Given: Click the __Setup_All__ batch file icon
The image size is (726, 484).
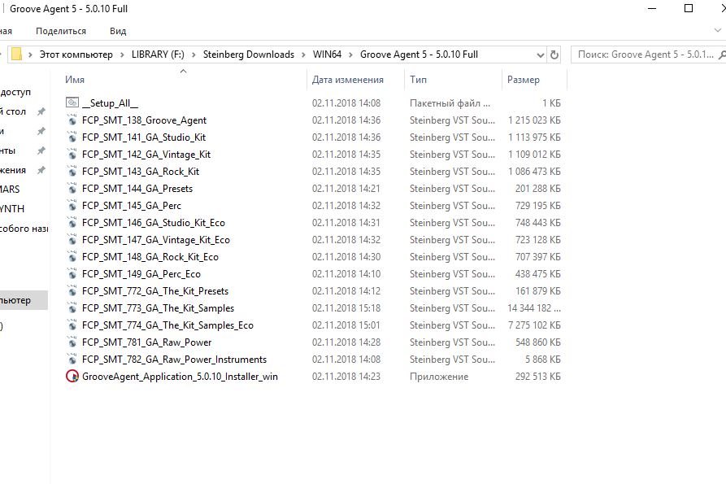Looking at the screenshot, I should tap(72, 102).
